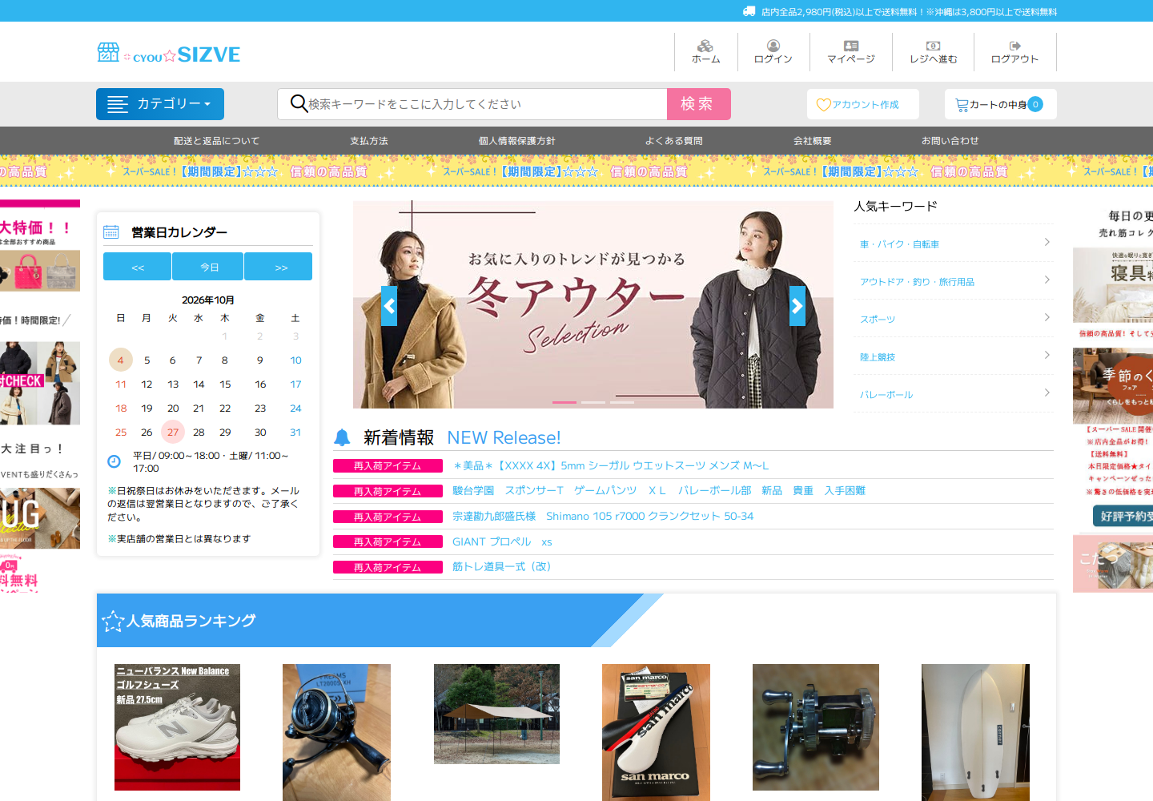The image size is (1153, 801).
Task: Open お問い合わせ contact menu item
Action: click(950, 141)
